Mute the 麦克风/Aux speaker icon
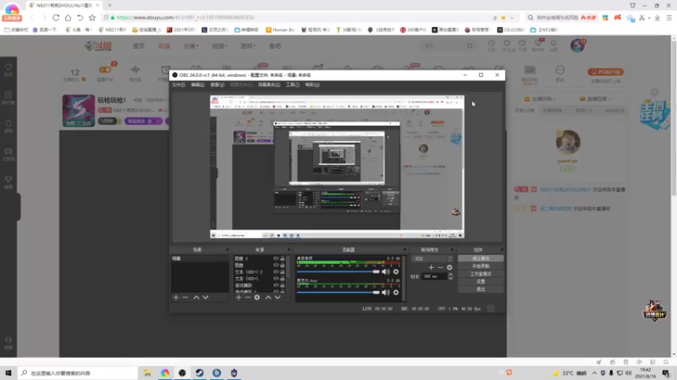Screen dimensions: 677x380 point(386,292)
